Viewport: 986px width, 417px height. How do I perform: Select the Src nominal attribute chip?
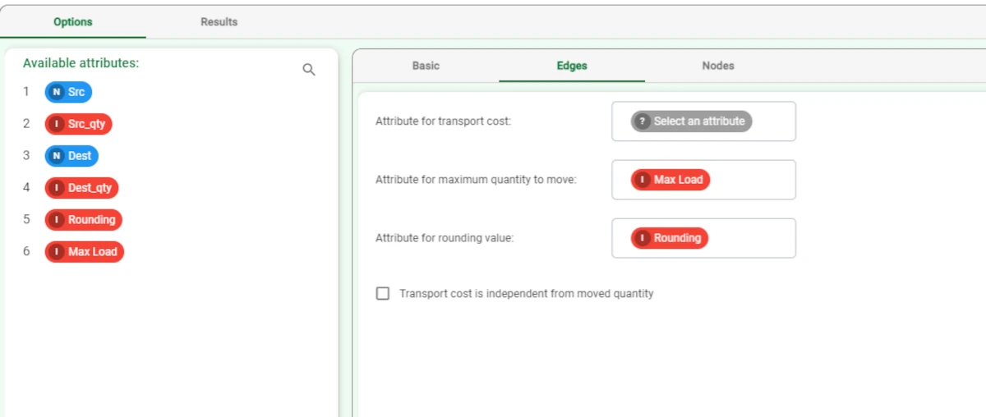[68, 92]
